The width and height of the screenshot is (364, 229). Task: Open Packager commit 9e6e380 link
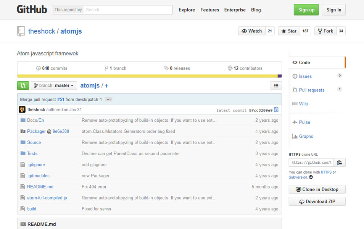coord(61,131)
